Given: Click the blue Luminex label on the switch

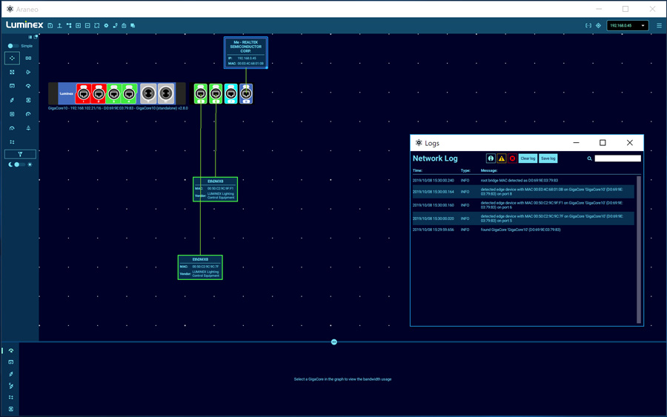Looking at the screenshot, I should point(67,93).
